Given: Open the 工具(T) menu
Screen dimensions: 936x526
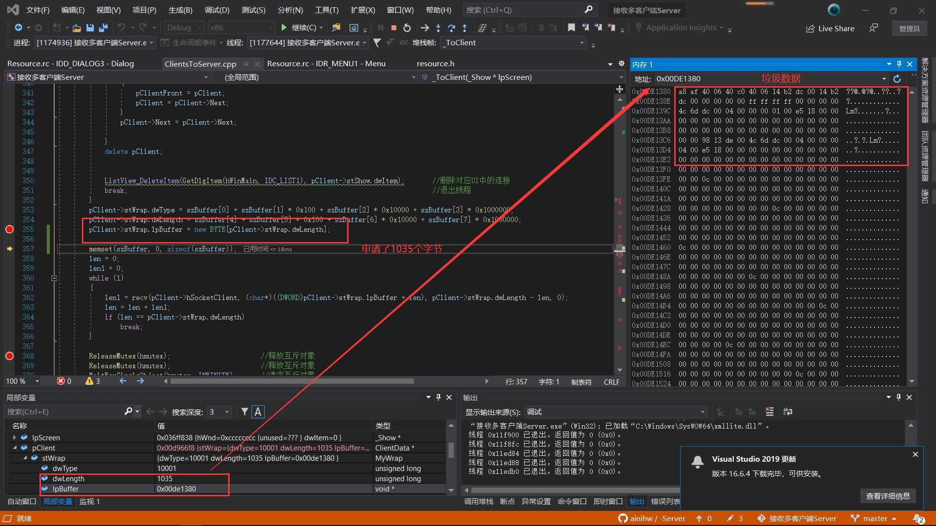Looking at the screenshot, I should (327, 10).
